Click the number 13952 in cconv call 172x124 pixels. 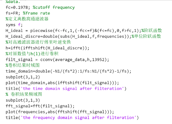pyautogui.click(x=98, y=60)
